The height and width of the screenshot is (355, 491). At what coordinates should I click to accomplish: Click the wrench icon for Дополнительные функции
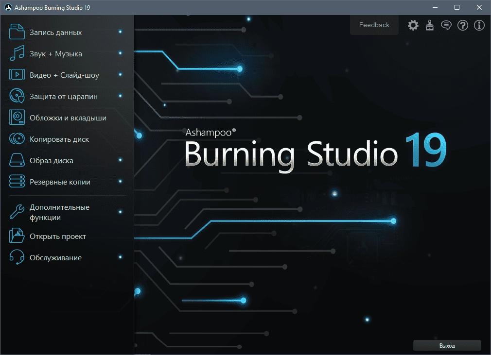(x=17, y=212)
